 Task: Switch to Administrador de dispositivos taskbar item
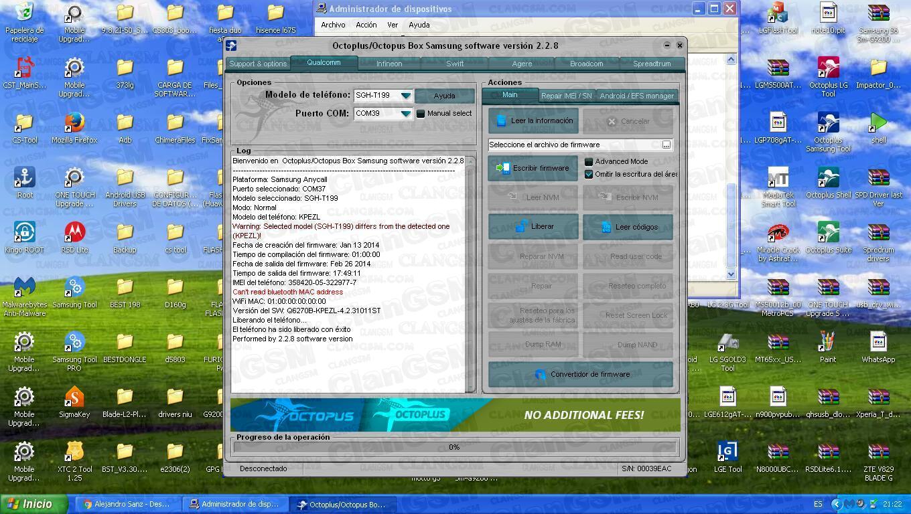point(234,504)
